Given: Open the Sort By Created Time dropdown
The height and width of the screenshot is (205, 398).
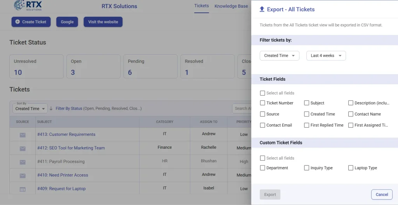Looking at the screenshot, I should click(30, 108).
